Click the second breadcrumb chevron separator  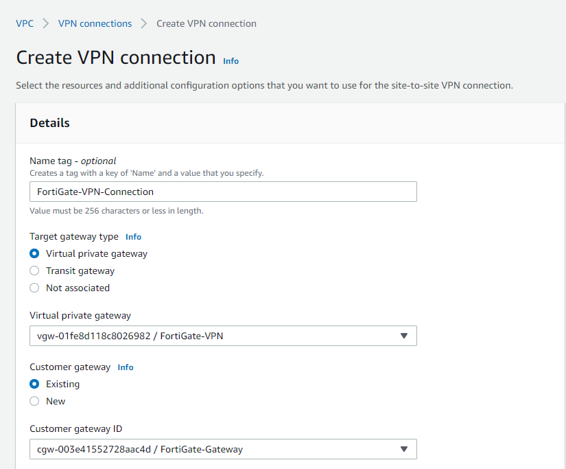(x=144, y=23)
